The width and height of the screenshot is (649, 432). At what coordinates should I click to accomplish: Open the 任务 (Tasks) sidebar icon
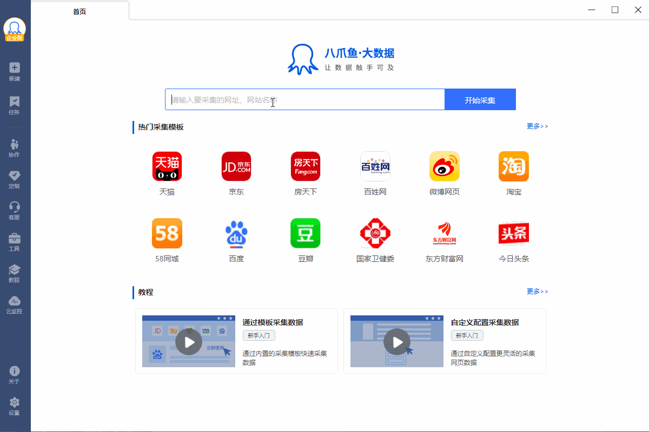pyautogui.click(x=15, y=102)
